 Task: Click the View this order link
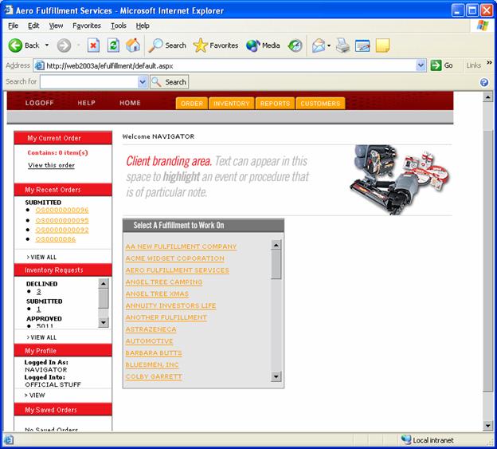[x=51, y=165]
